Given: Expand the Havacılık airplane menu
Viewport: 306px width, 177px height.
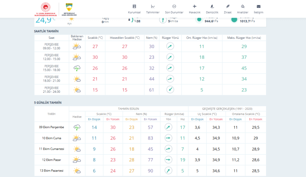Looking at the screenshot, I should (x=194, y=9).
